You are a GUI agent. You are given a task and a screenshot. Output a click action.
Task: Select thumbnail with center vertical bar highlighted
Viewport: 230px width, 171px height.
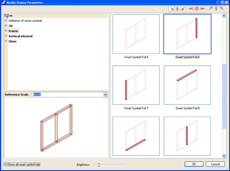pos(187,136)
